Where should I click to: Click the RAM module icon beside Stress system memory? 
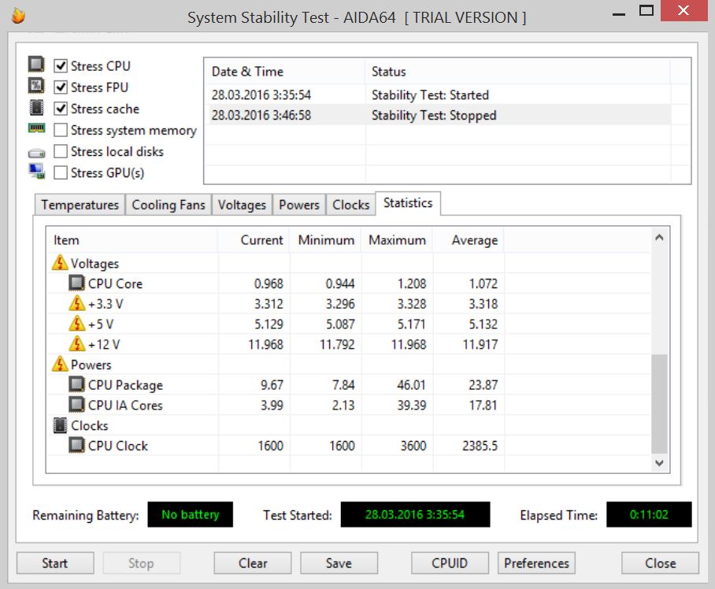tap(36, 128)
